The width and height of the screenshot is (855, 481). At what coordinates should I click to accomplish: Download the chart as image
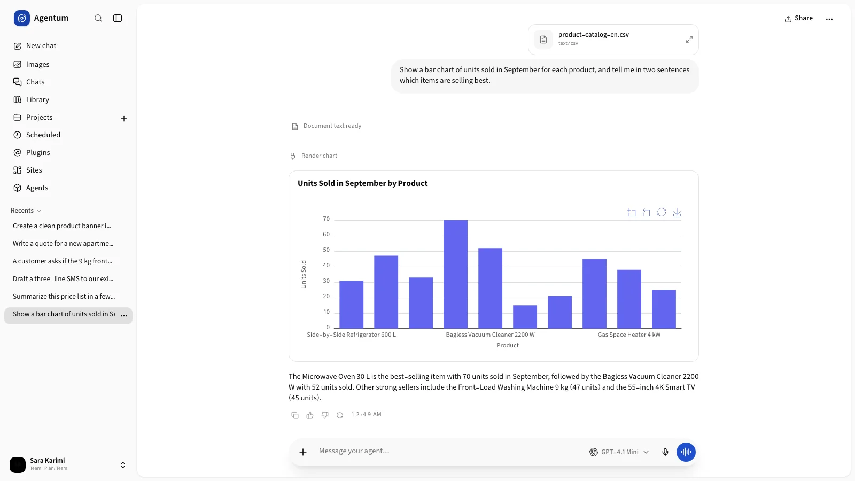pos(677,212)
